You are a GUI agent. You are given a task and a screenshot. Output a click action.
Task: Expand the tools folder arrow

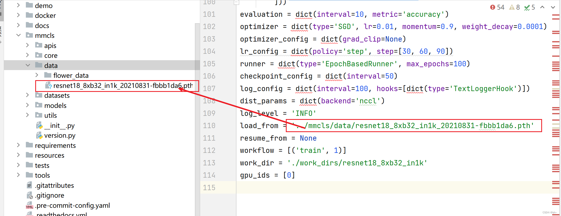pyautogui.click(x=18, y=175)
